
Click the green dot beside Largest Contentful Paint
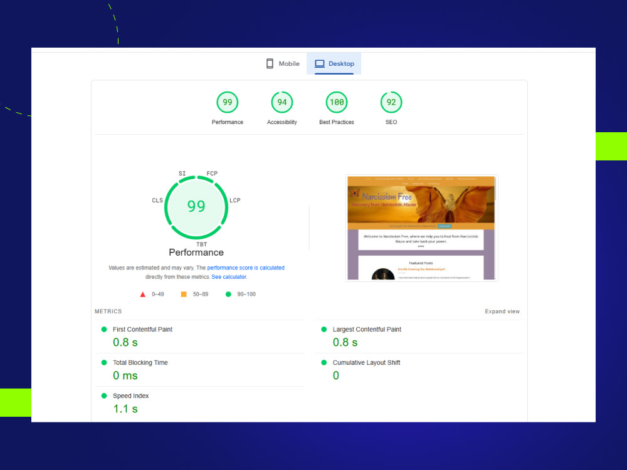pyautogui.click(x=324, y=330)
